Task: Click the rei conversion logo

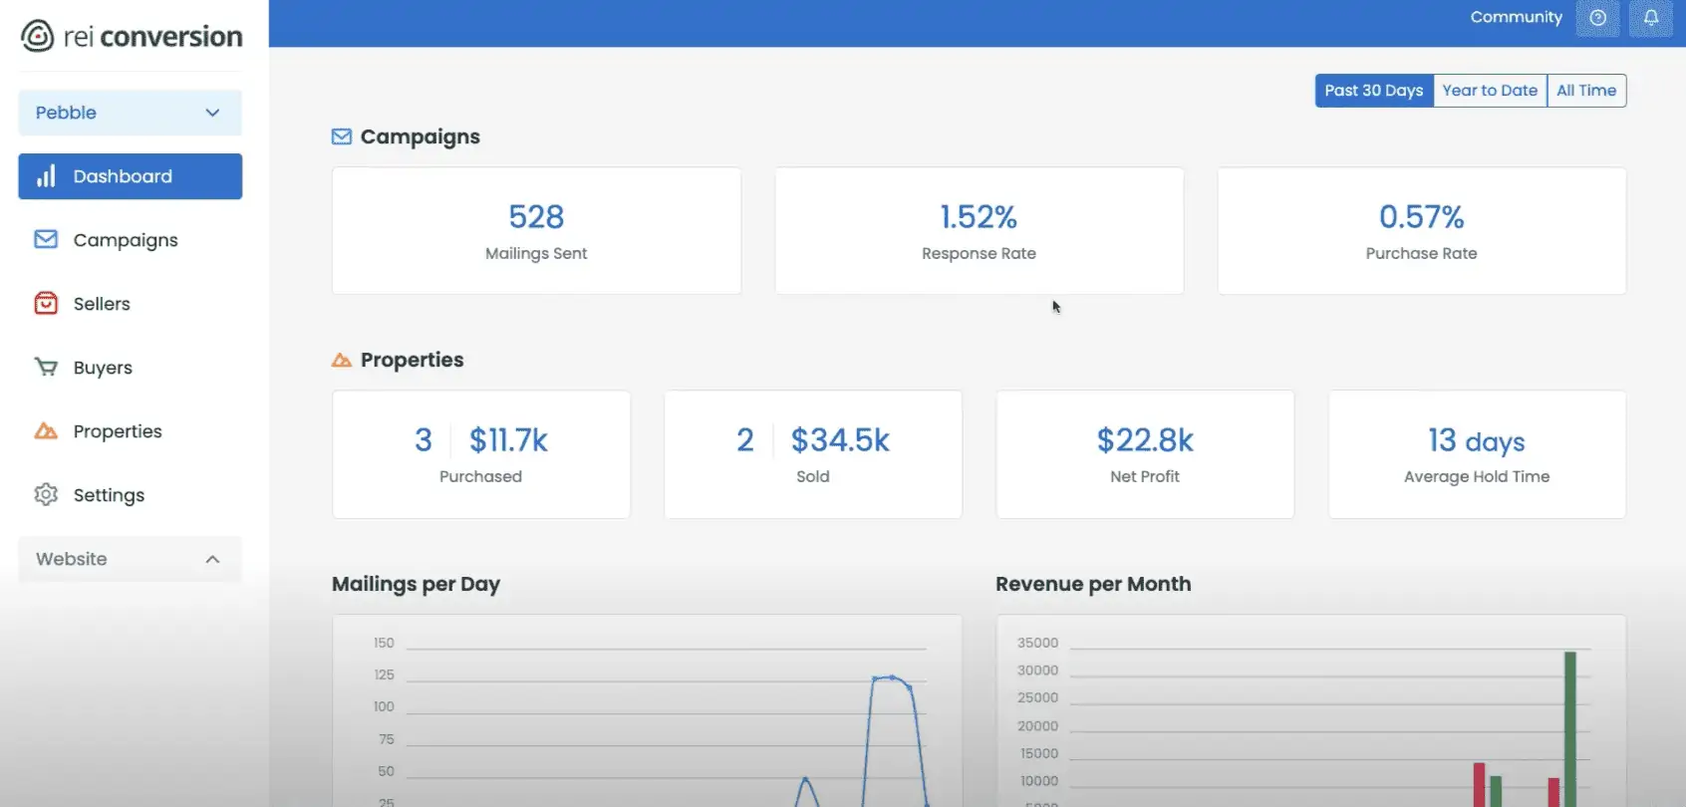Action: pos(132,37)
